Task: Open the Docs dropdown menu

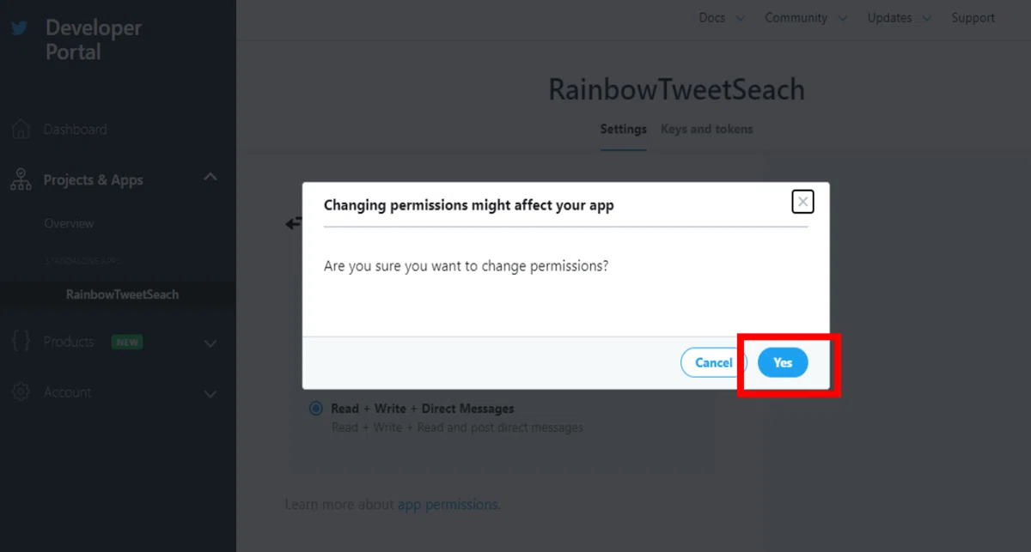Action: (x=721, y=18)
